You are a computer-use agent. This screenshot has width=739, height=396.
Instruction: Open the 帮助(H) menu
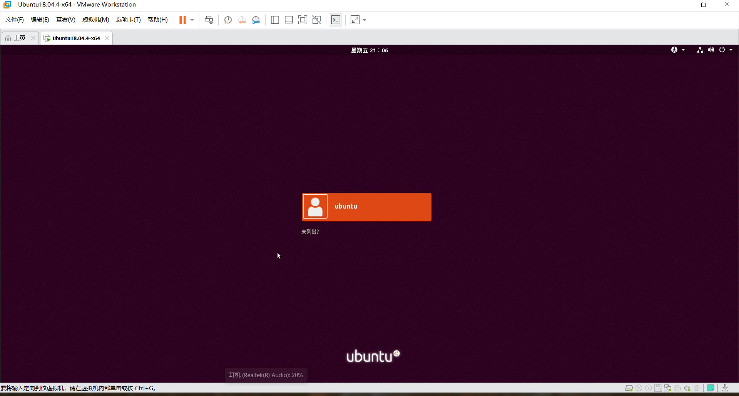coord(158,20)
